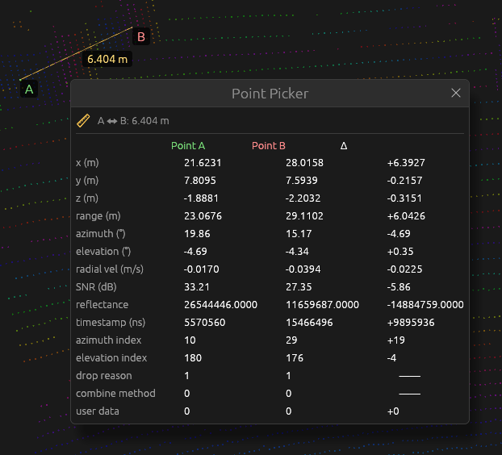This screenshot has height=455, width=502.
Task: Click delta timestamp +9895936
Action: [x=411, y=323]
